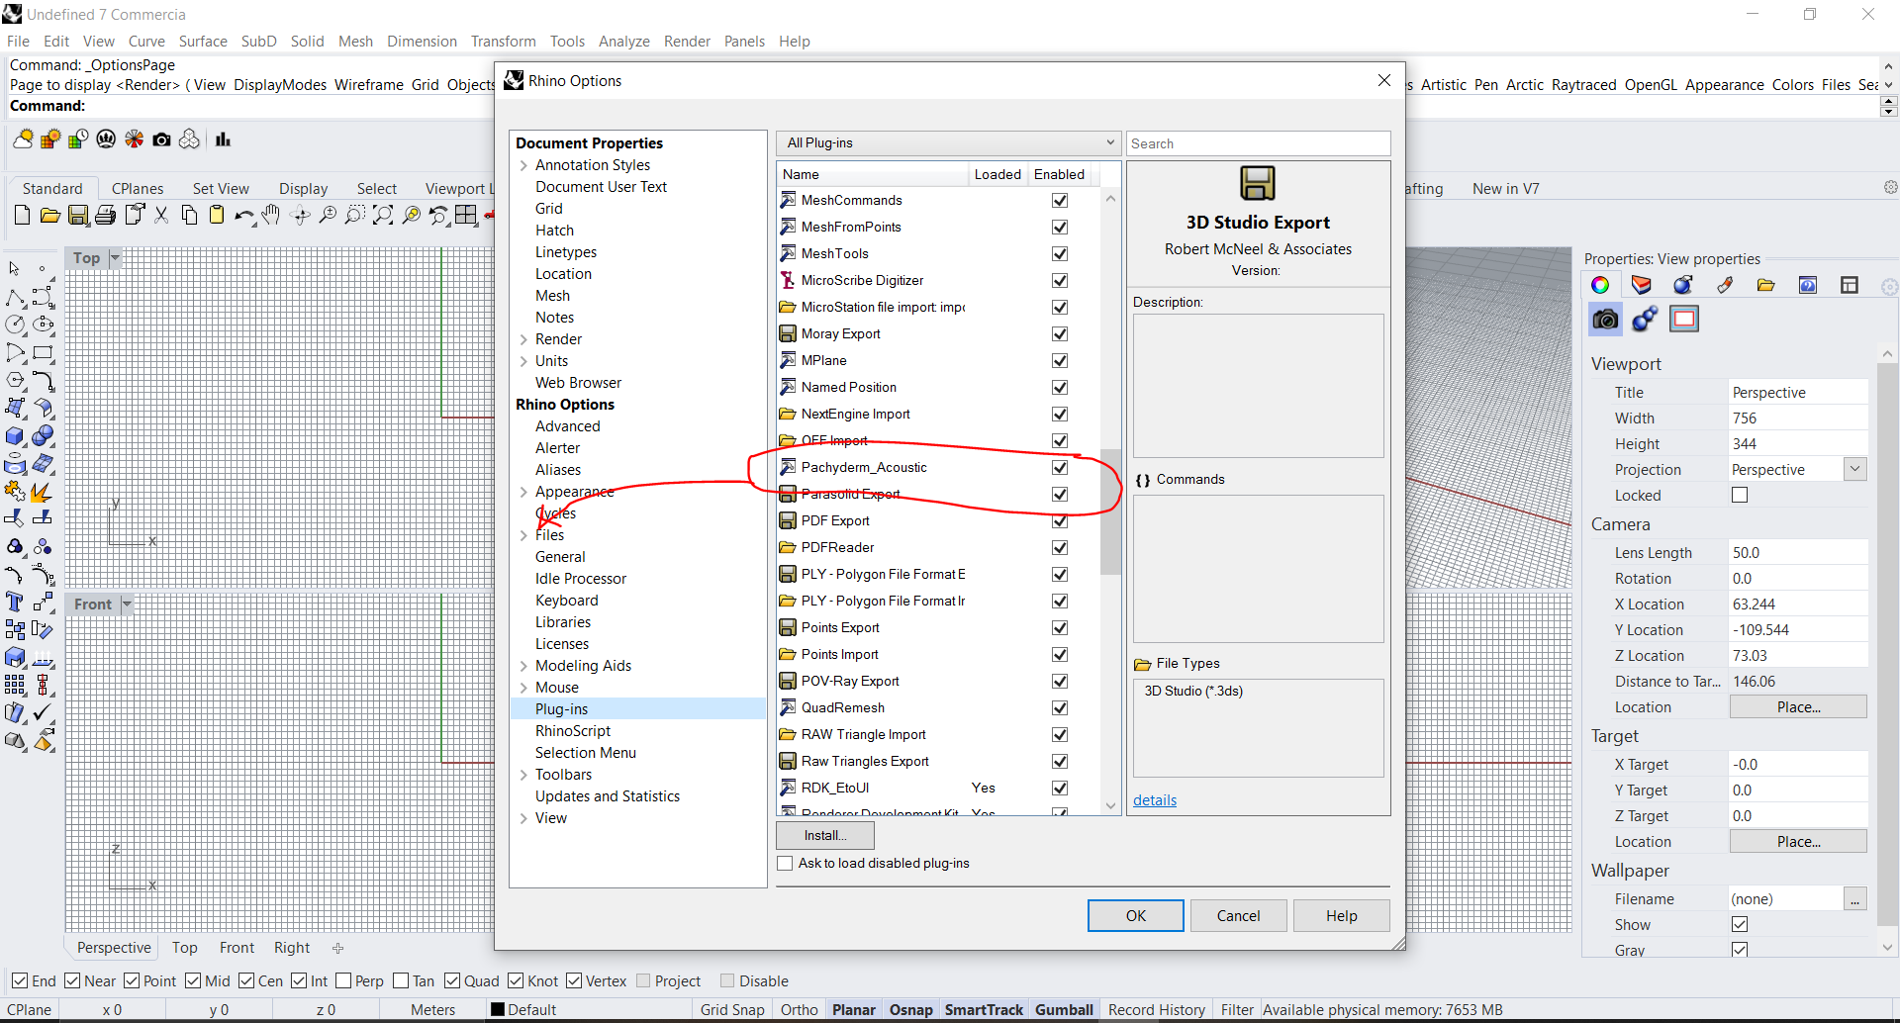Click the bar chart icon in render toolbar

point(223,139)
